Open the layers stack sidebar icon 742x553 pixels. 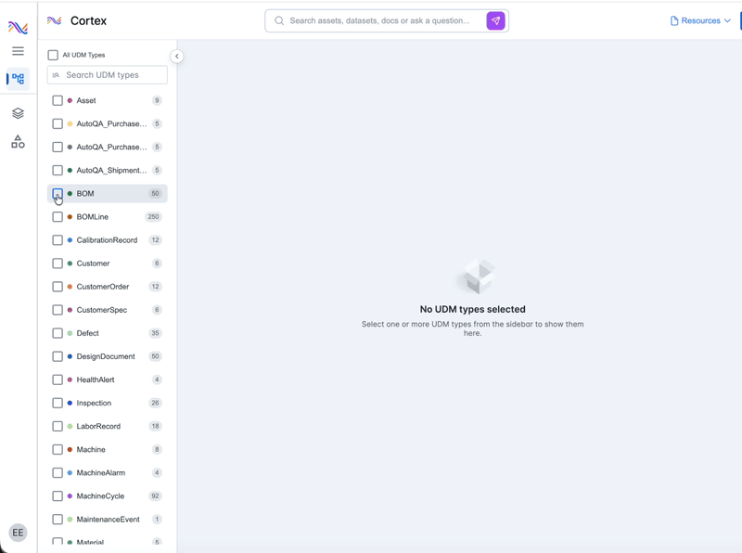click(x=18, y=113)
